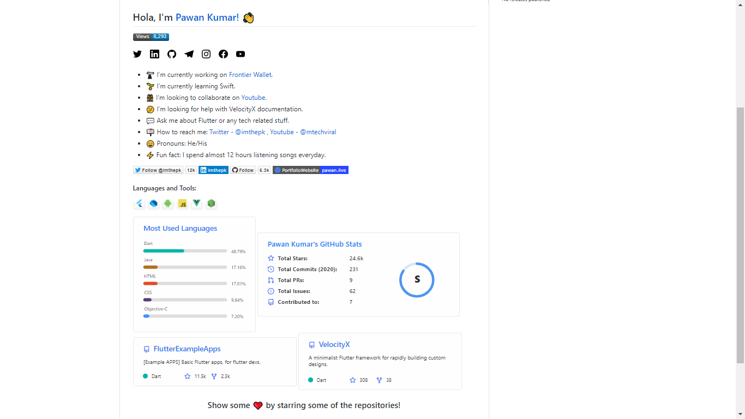Click the Vue.js icon
This screenshot has width=745, height=419.
pos(196,203)
